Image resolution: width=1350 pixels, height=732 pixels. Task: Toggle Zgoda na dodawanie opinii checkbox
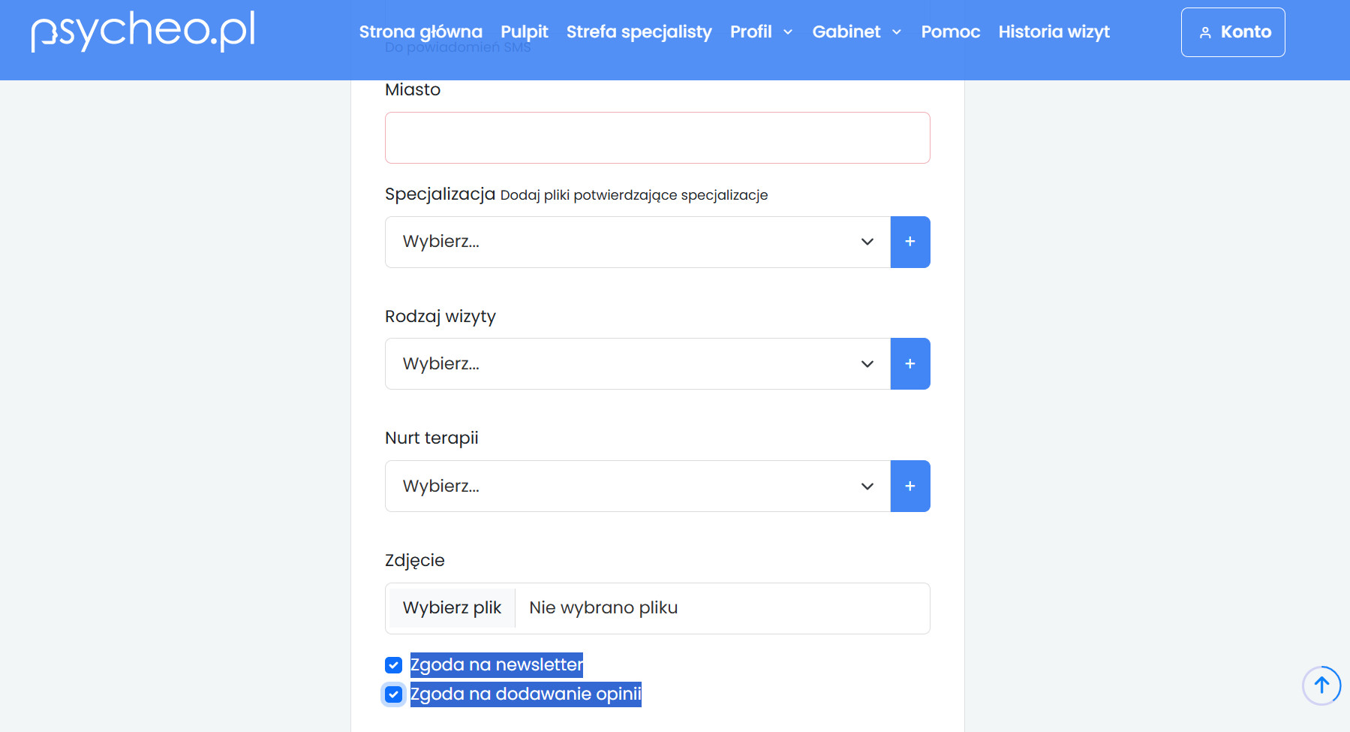coord(394,694)
